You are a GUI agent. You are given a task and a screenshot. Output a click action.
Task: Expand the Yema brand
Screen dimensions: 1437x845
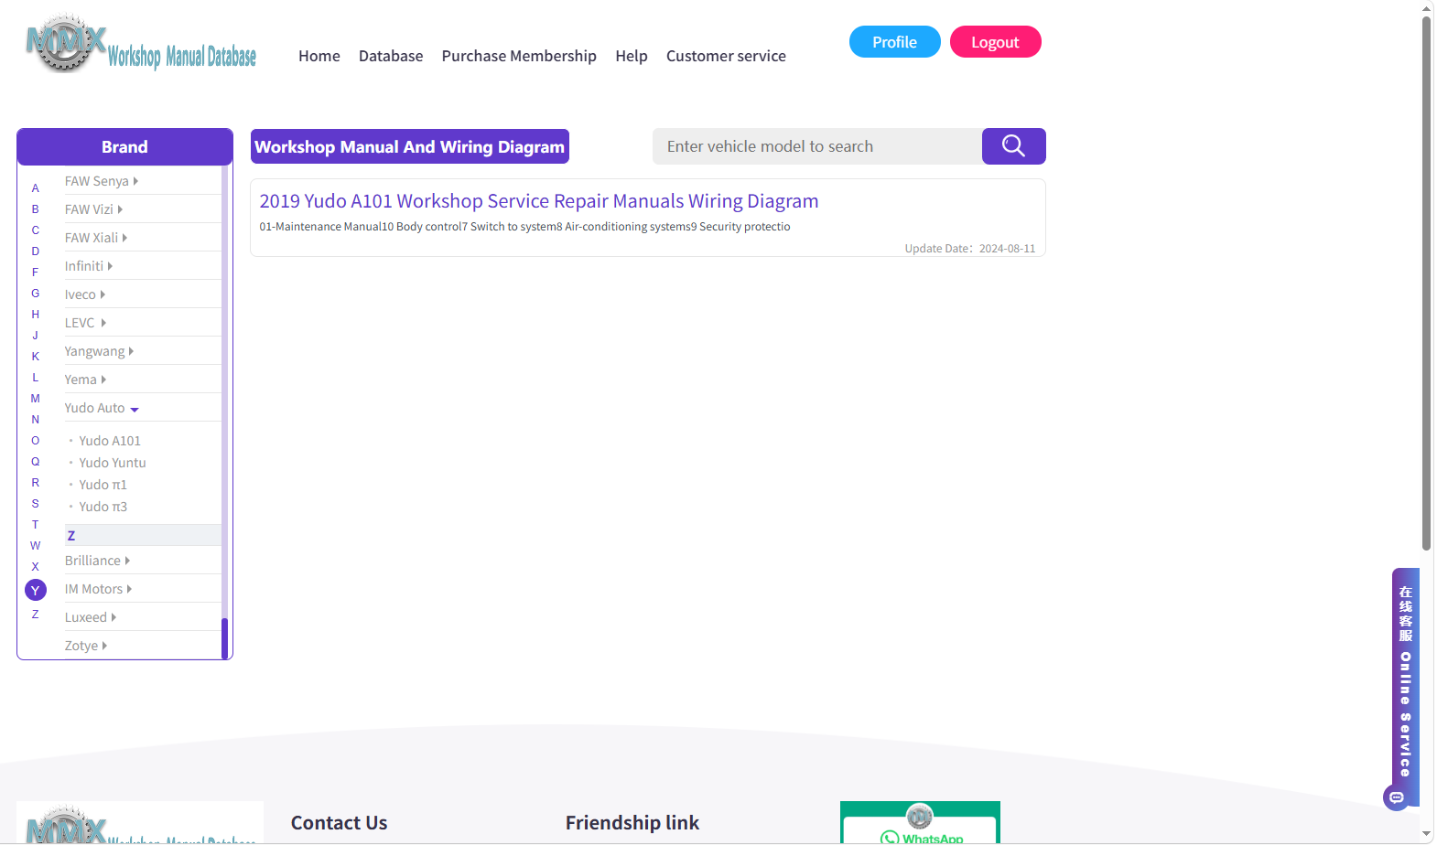[x=85, y=380]
